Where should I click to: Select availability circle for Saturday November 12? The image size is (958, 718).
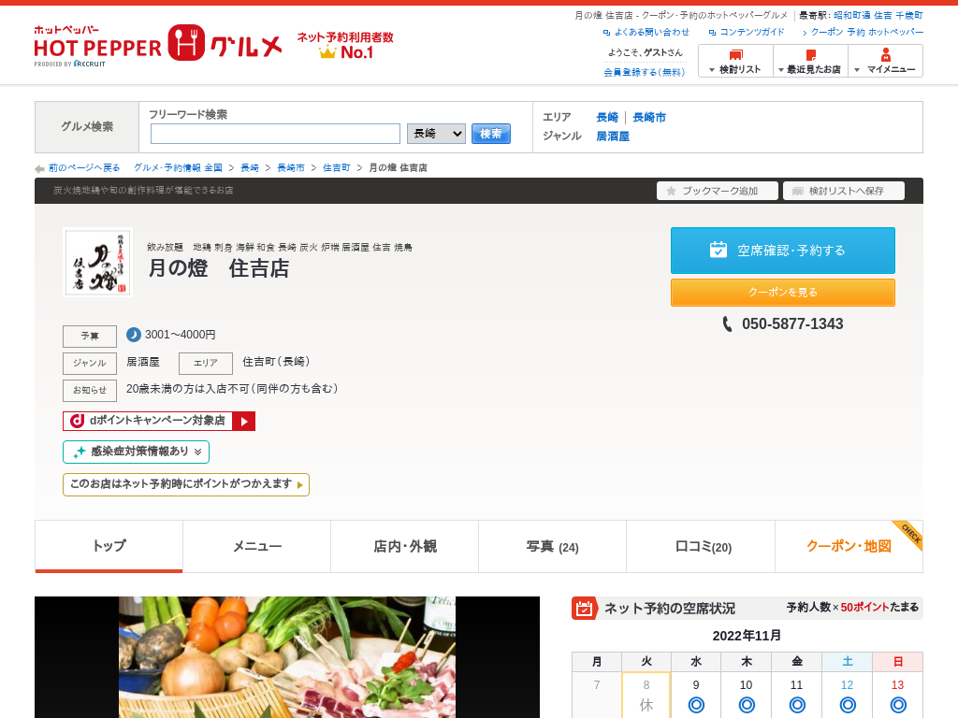click(848, 705)
